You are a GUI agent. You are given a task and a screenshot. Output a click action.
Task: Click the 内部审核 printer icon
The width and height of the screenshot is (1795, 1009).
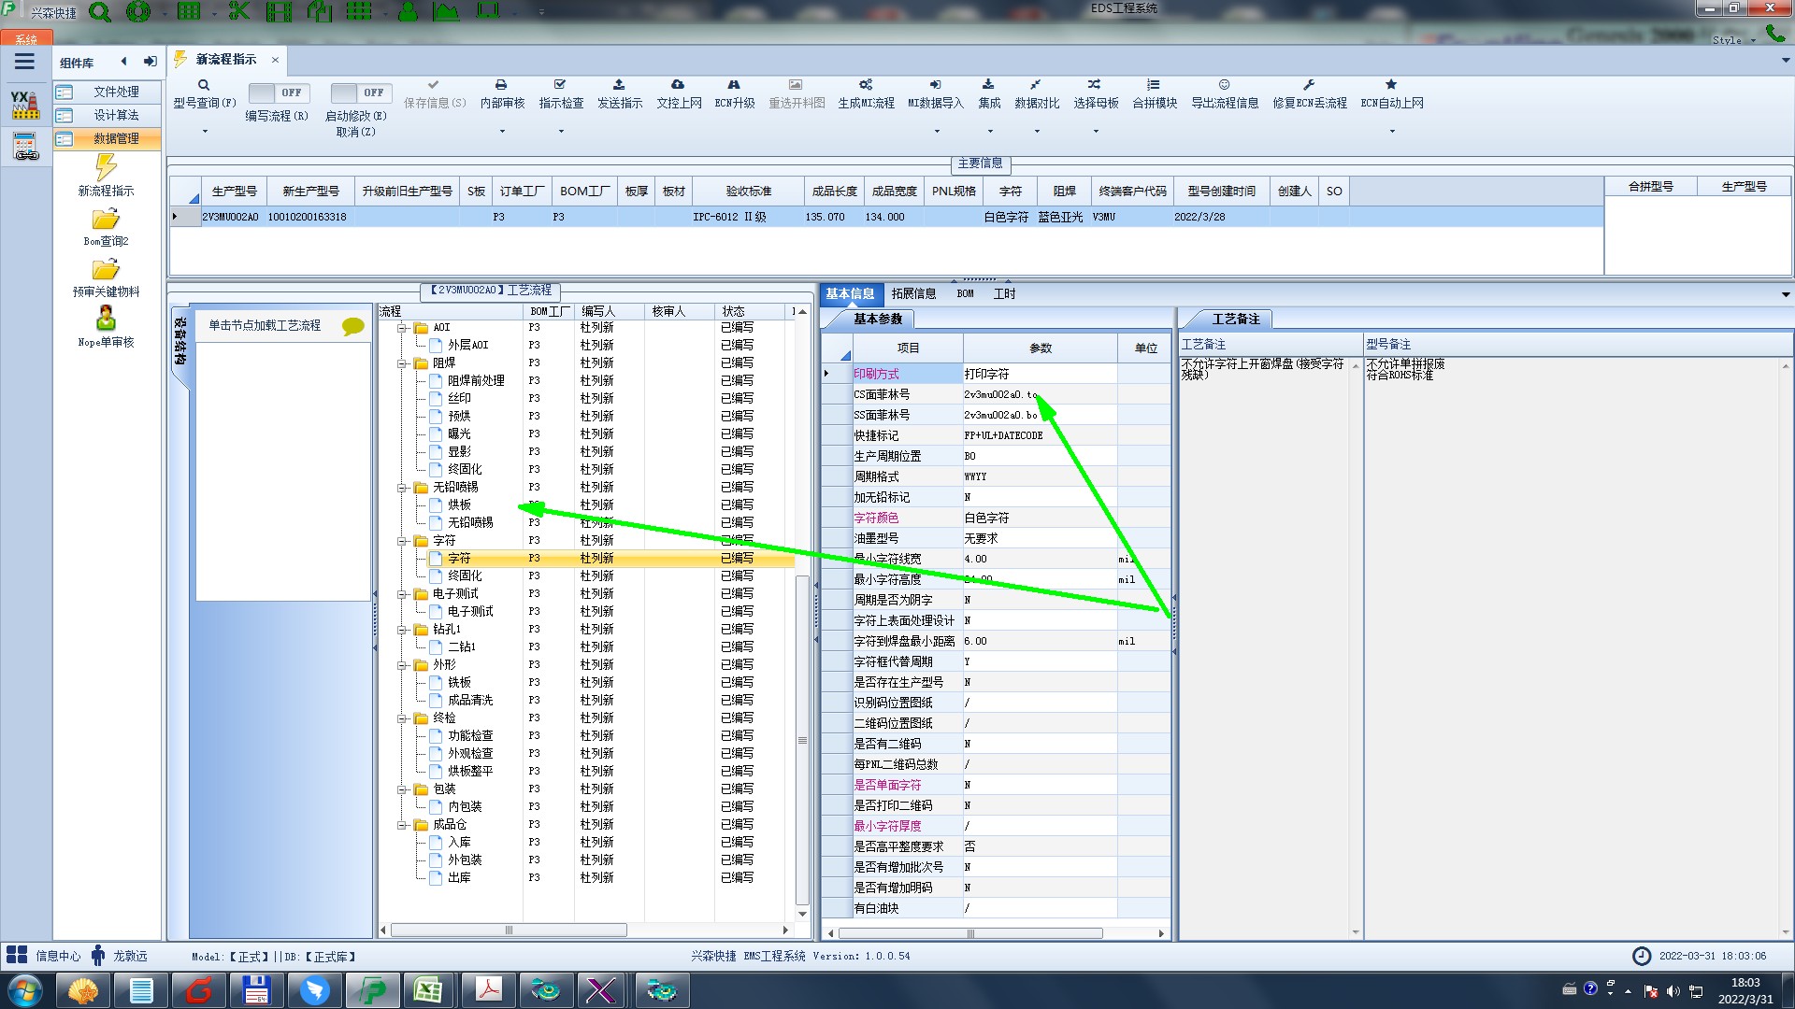click(x=501, y=85)
